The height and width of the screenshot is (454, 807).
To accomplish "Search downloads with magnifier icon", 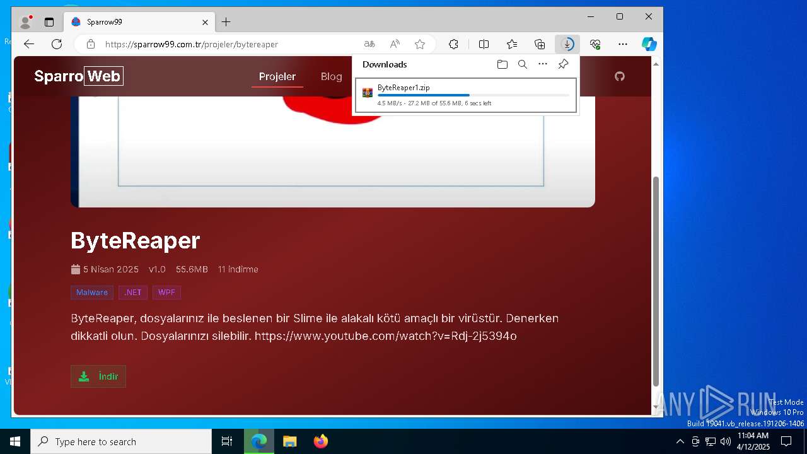I will pos(523,64).
